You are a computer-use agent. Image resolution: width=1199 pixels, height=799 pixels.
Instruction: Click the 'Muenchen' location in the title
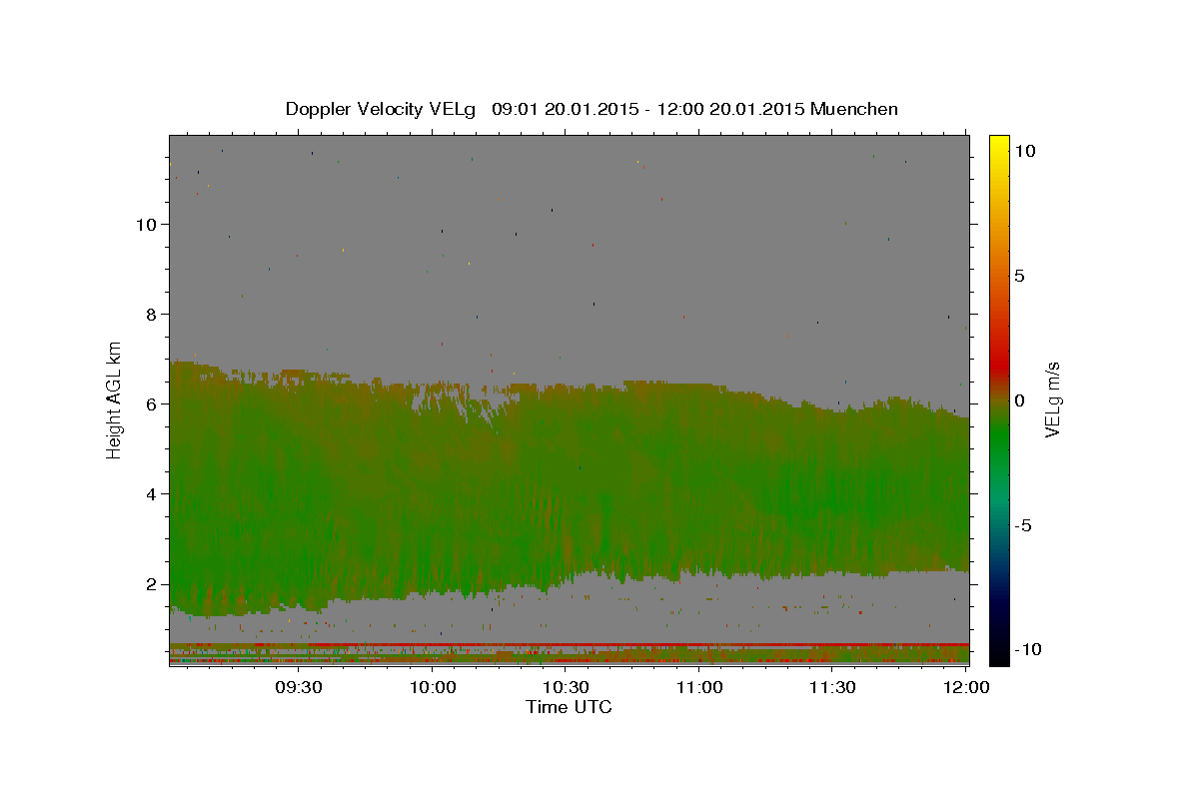[x=855, y=109]
